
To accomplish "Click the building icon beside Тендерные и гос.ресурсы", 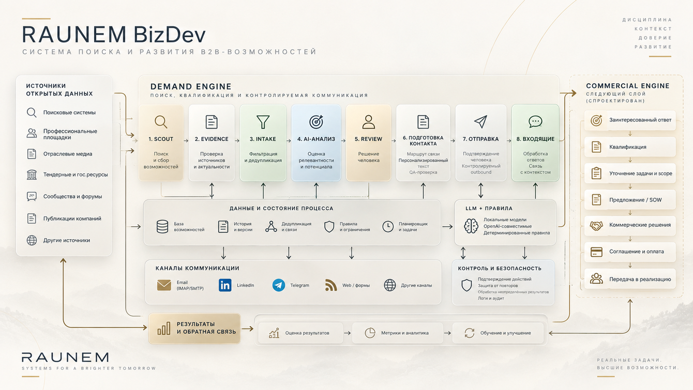I will (32, 175).
